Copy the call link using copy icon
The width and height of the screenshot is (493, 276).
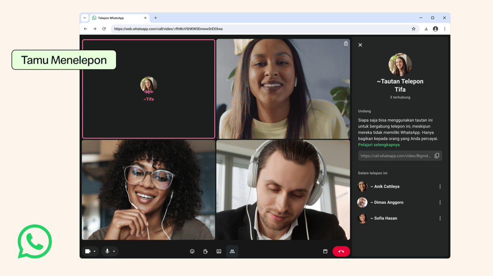pyautogui.click(x=437, y=156)
